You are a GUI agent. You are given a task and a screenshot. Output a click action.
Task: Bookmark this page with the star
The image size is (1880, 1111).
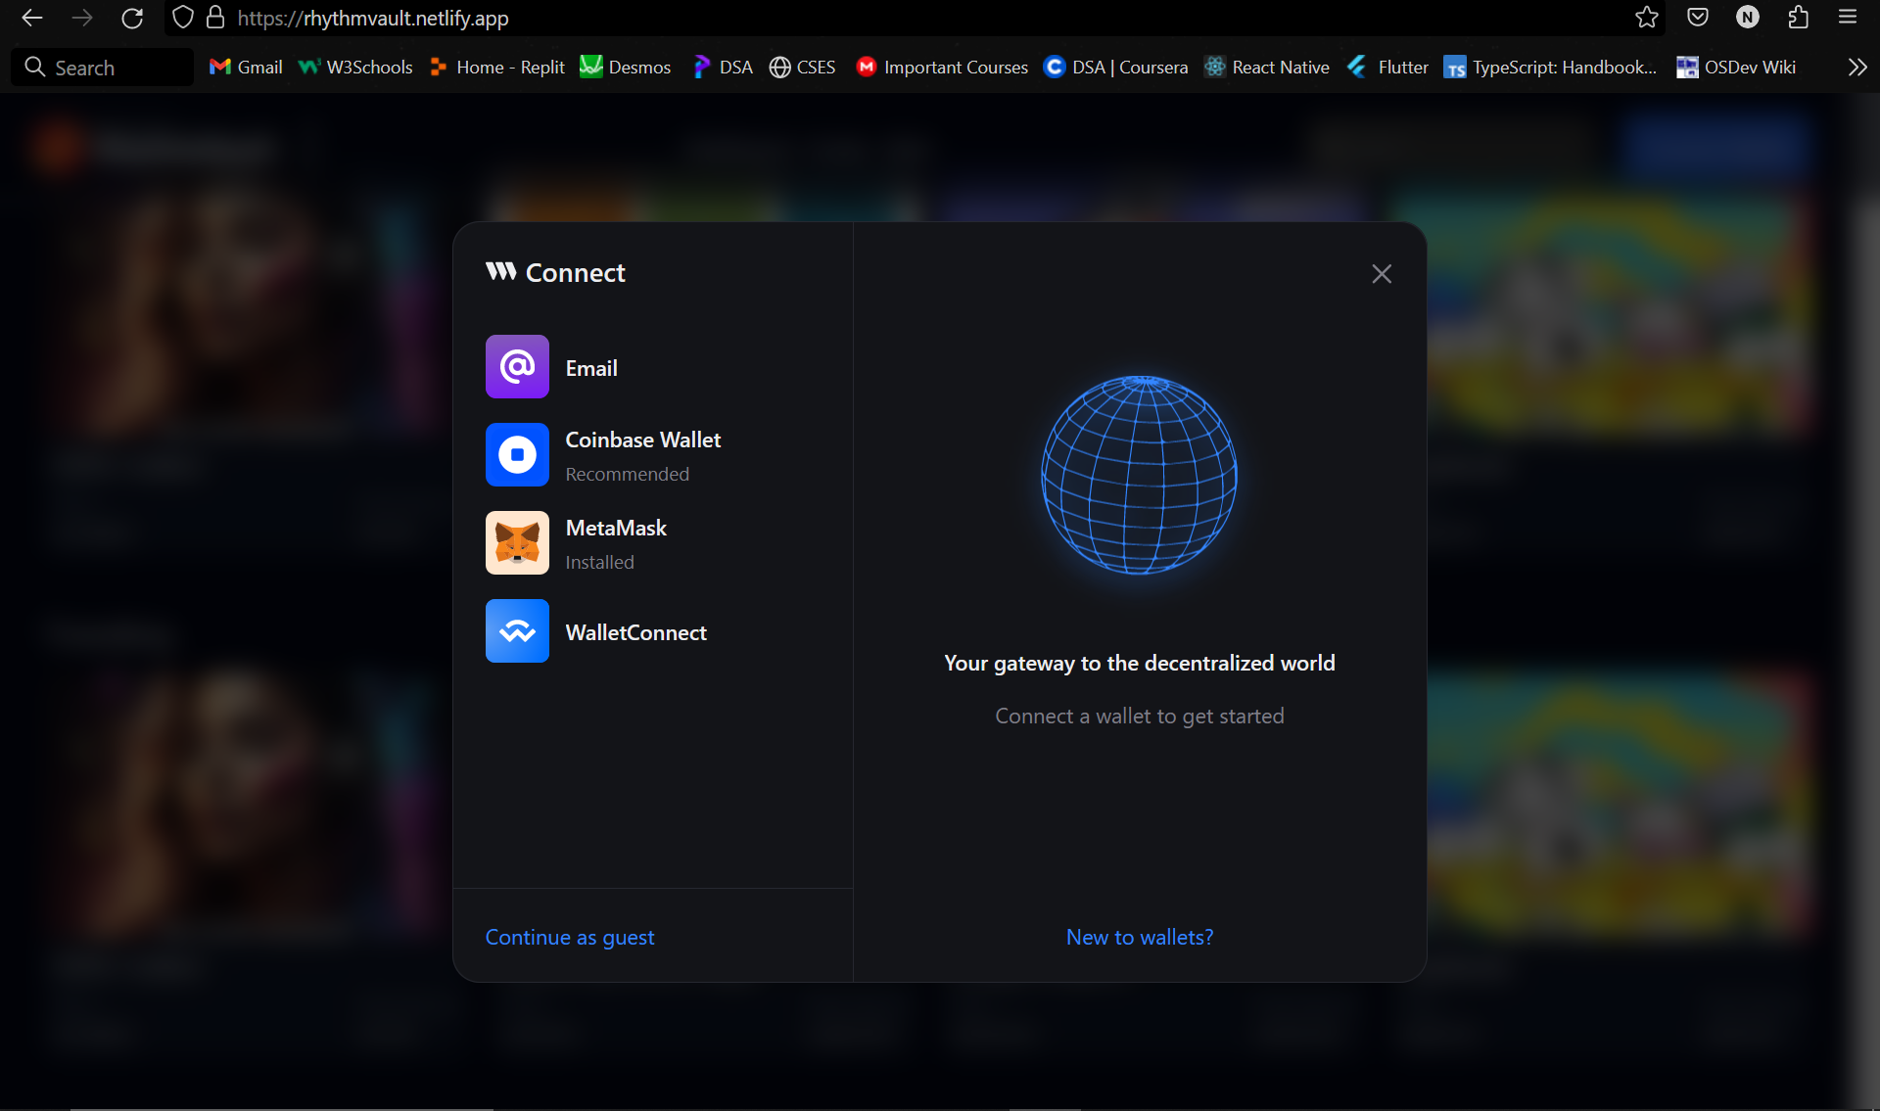[1647, 18]
